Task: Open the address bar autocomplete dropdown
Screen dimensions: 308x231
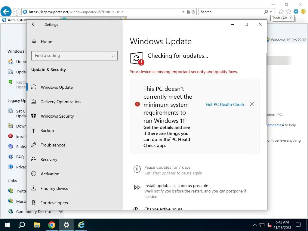Action: pyautogui.click(x=183, y=12)
